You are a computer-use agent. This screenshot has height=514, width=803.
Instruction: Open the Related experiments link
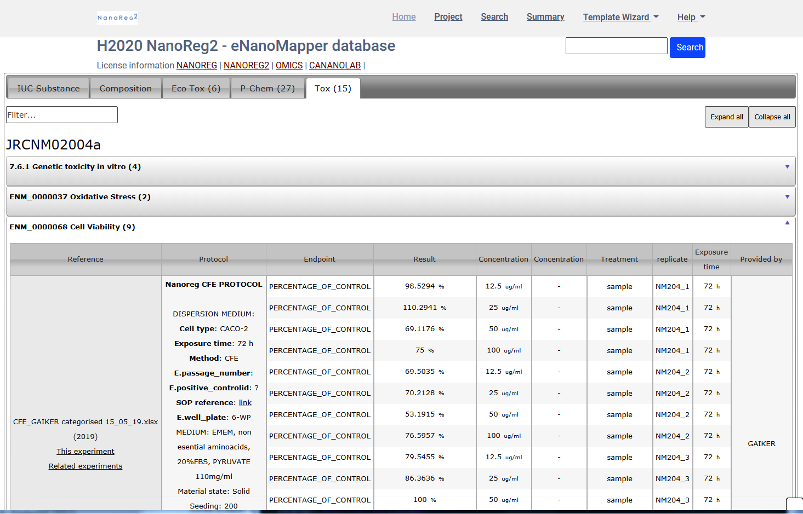point(86,466)
